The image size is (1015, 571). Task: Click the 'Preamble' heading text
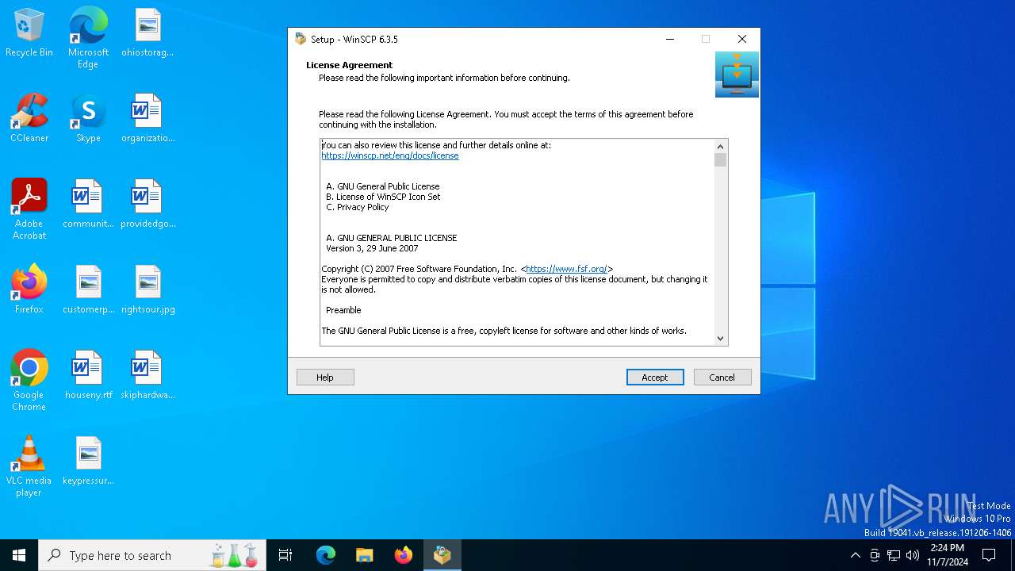point(343,310)
